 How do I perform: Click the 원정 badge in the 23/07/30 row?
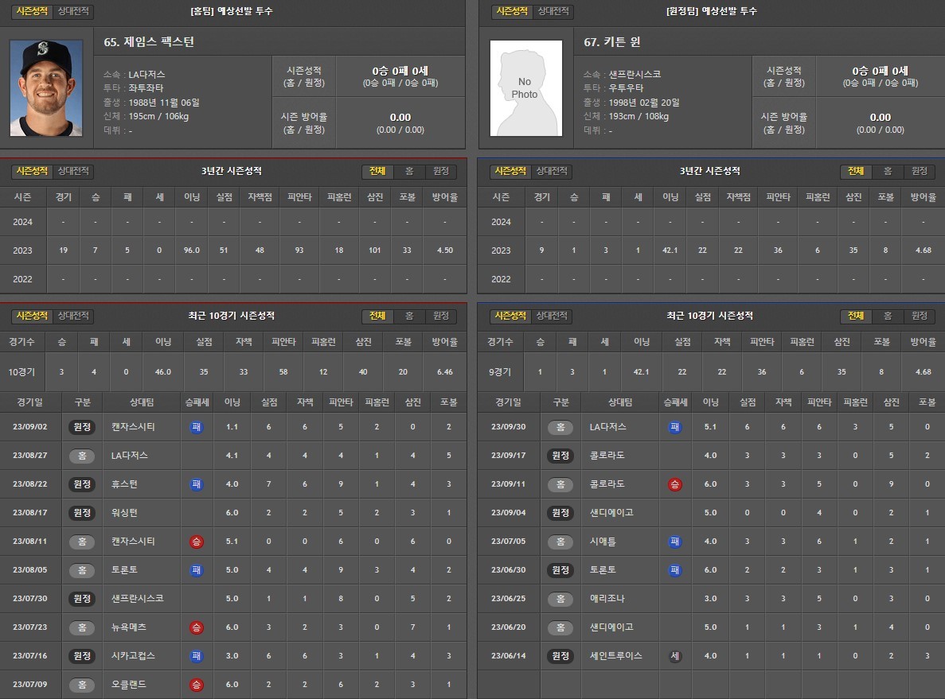coord(82,599)
